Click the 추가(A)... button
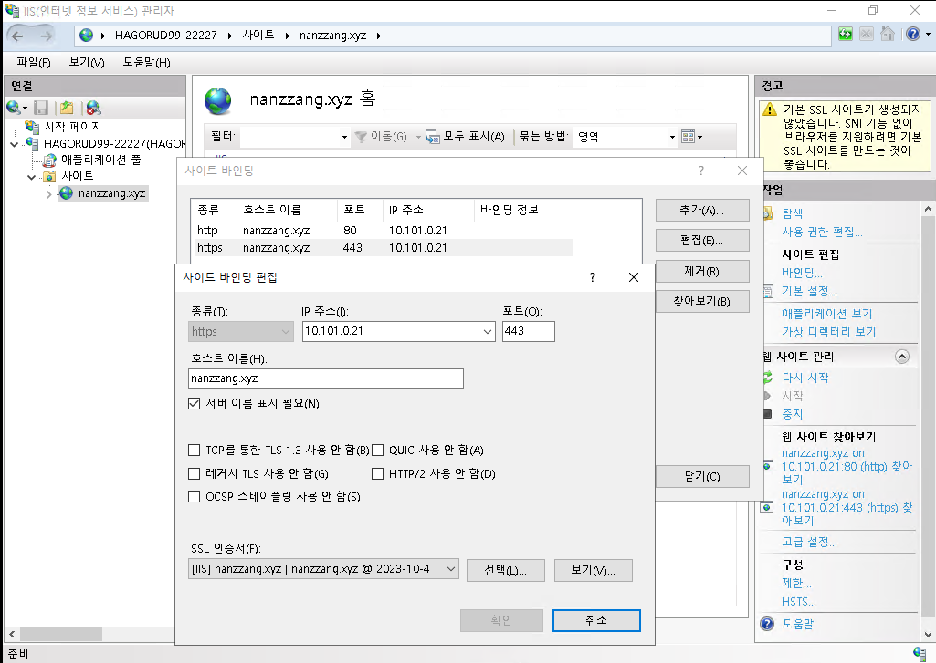 tap(702, 211)
